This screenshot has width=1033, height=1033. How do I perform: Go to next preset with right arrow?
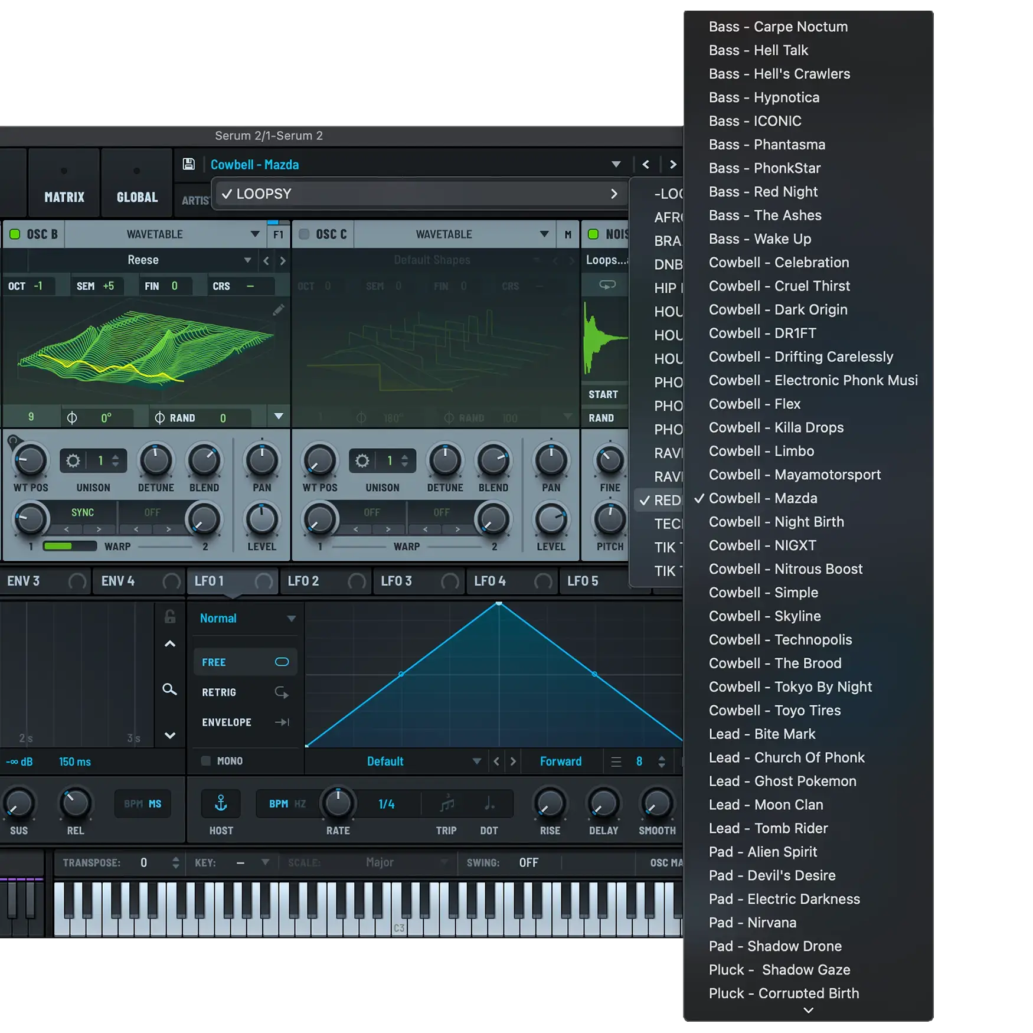pyautogui.click(x=672, y=165)
